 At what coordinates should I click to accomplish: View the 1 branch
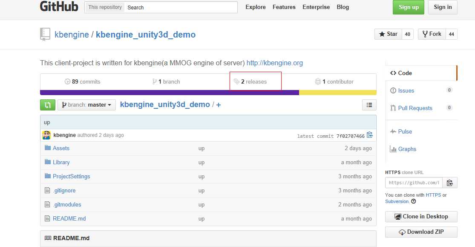[166, 81]
